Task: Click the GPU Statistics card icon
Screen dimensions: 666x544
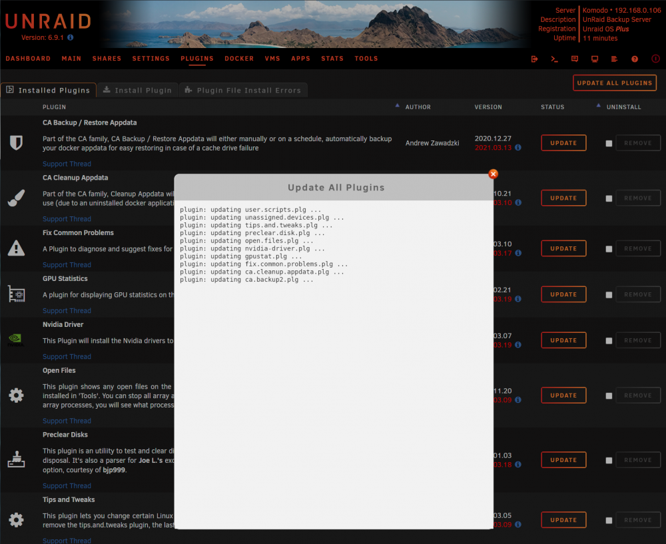Action: click(16, 294)
